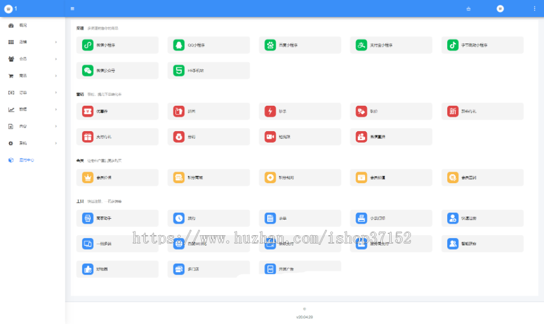Image resolution: width=544 pixels, height=324 pixels.
Task: Open the blue clock appointment tool
Action: pyautogui.click(x=209, y=218)
